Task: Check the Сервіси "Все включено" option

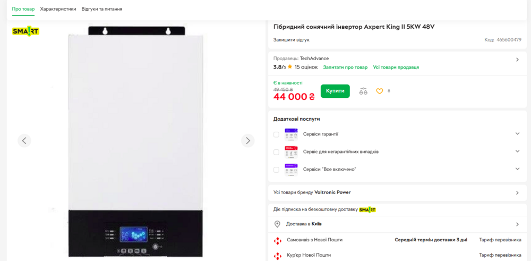Action: [x=276, y=170]
